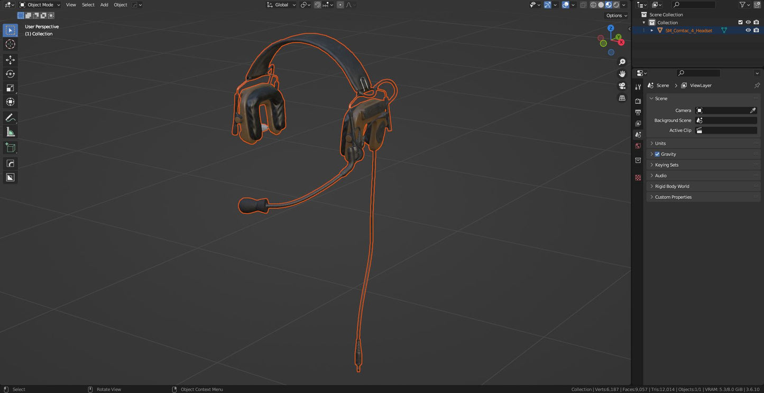This screenshot has height=393, width=764.
Task: Select the Measure tool
Action: coord(10,131)
